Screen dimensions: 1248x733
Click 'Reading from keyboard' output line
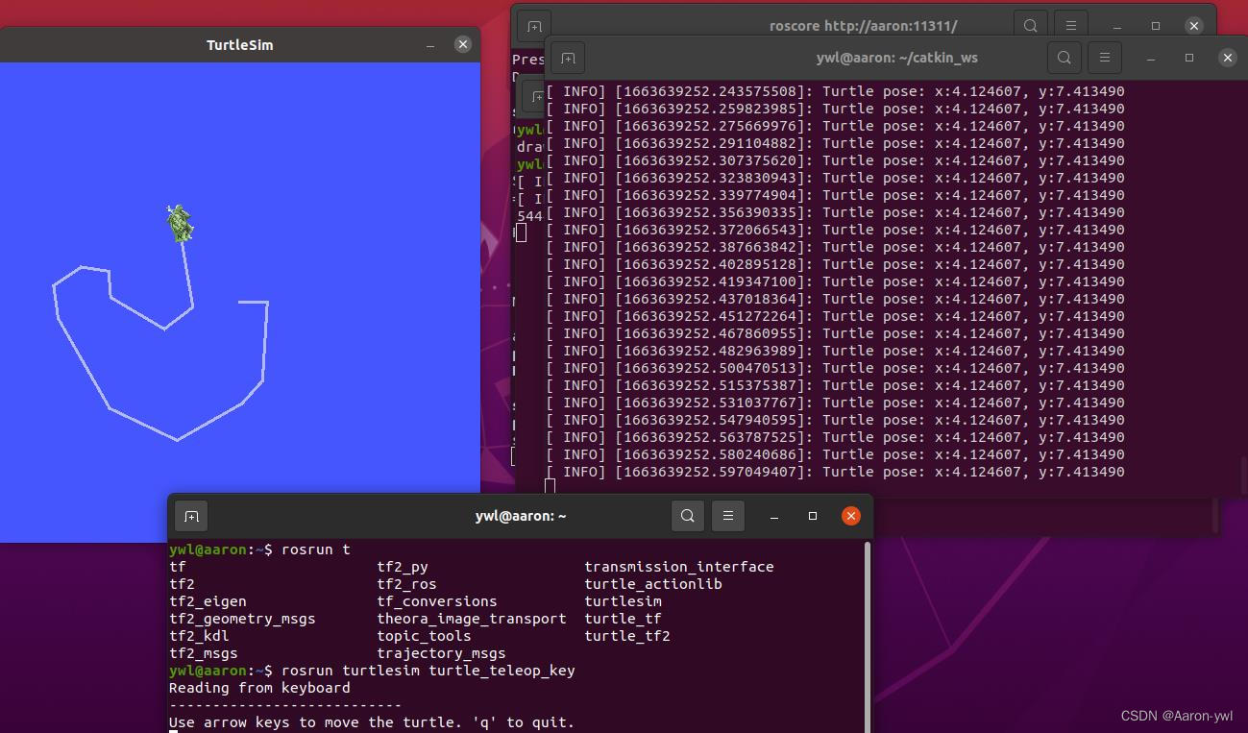259,688
